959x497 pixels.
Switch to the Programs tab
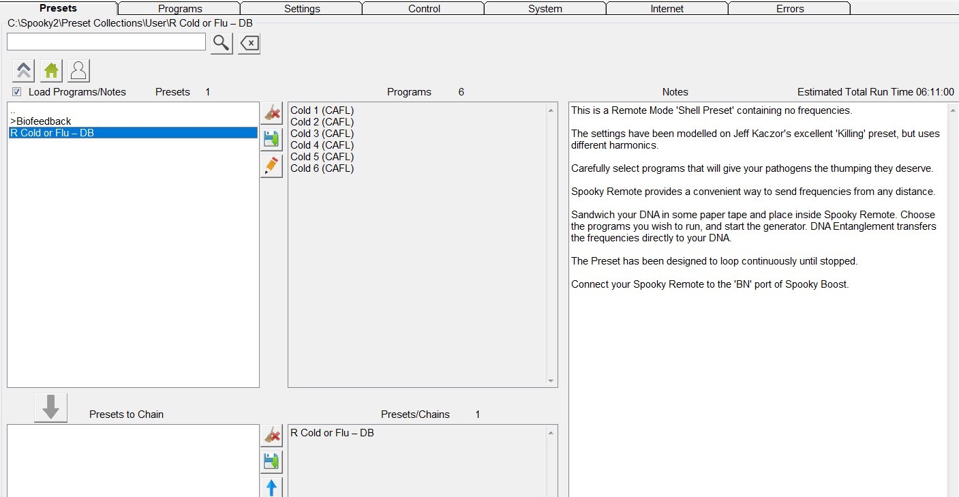click(180, 9)
